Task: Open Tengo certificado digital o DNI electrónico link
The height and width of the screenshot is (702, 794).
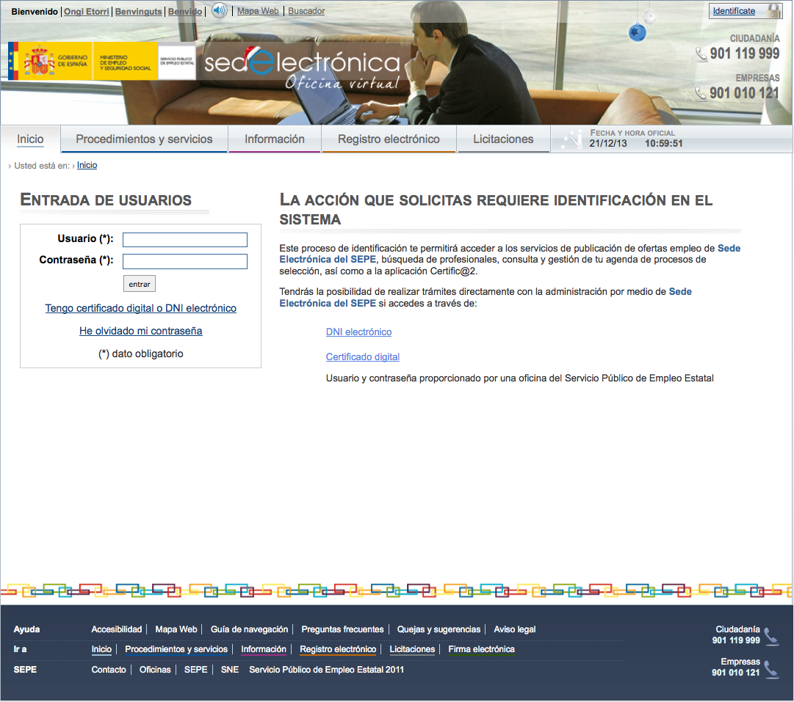Action: (141, 308)
